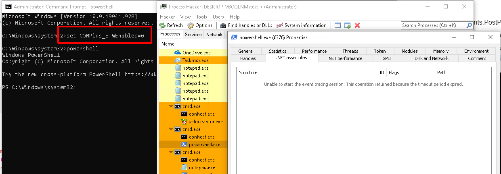Switch to the .NET performance tab
The image size is (501, 174).
click(344, 58)
